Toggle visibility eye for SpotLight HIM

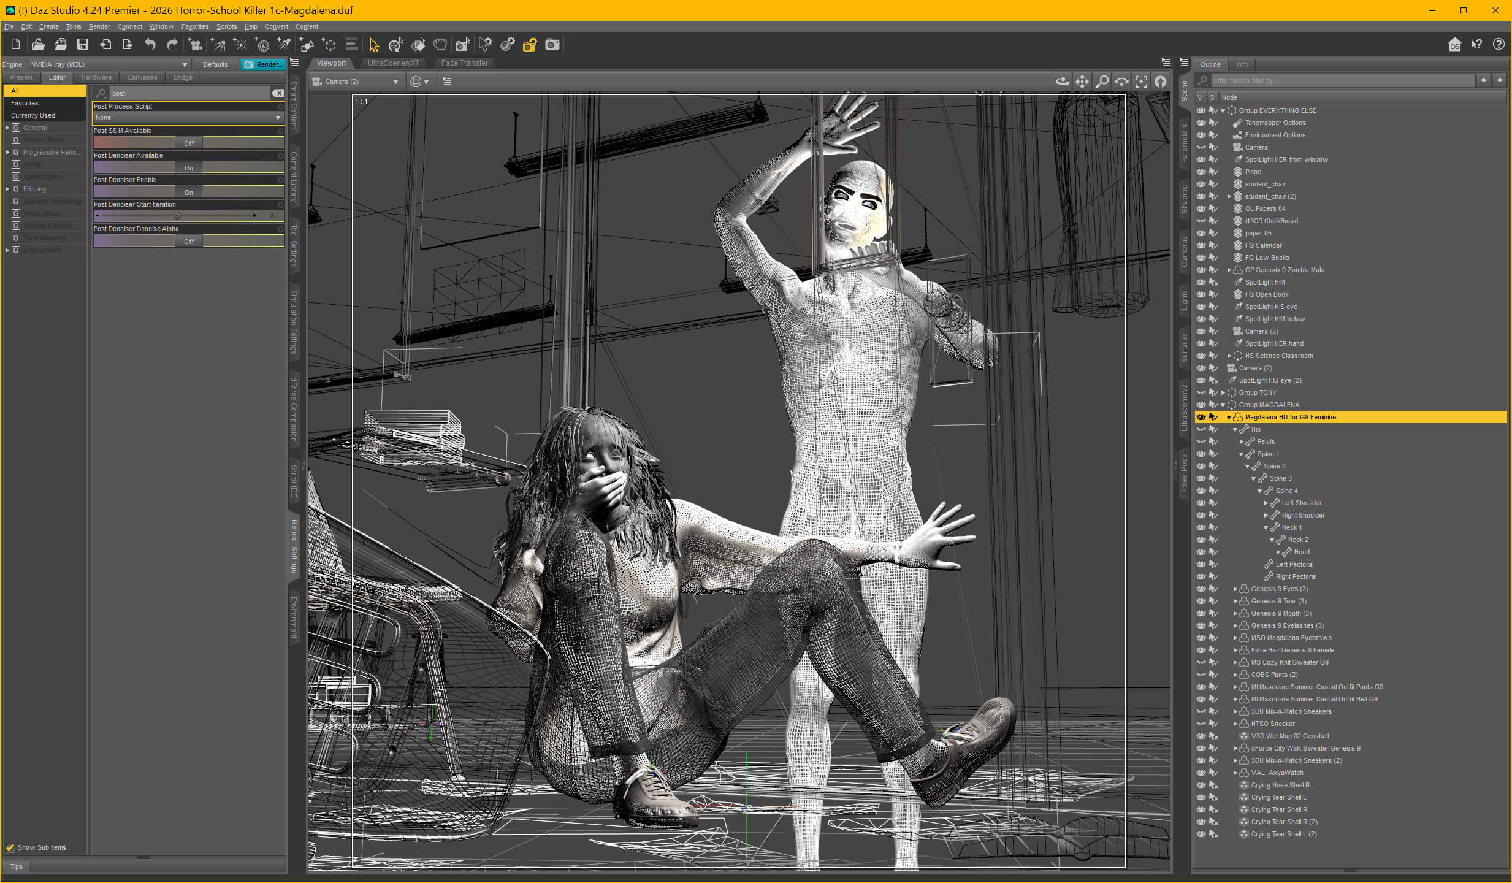[1201, 282]
